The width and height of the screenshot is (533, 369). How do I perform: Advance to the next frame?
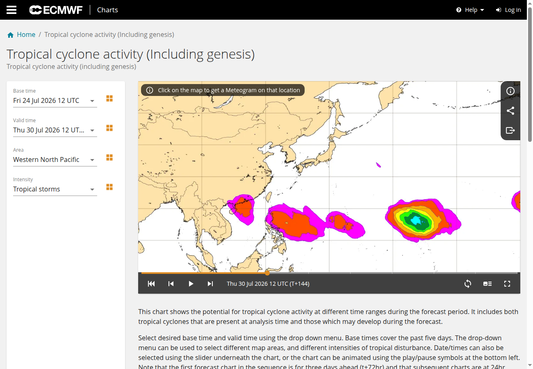[210, 284]
